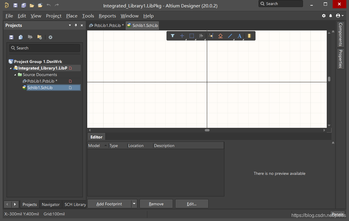Image resolution: width=349 pixels, height=221 pixels.
Task: Click the Add Component Part icon
Action: pyautogui.click(x=249, y=36)
